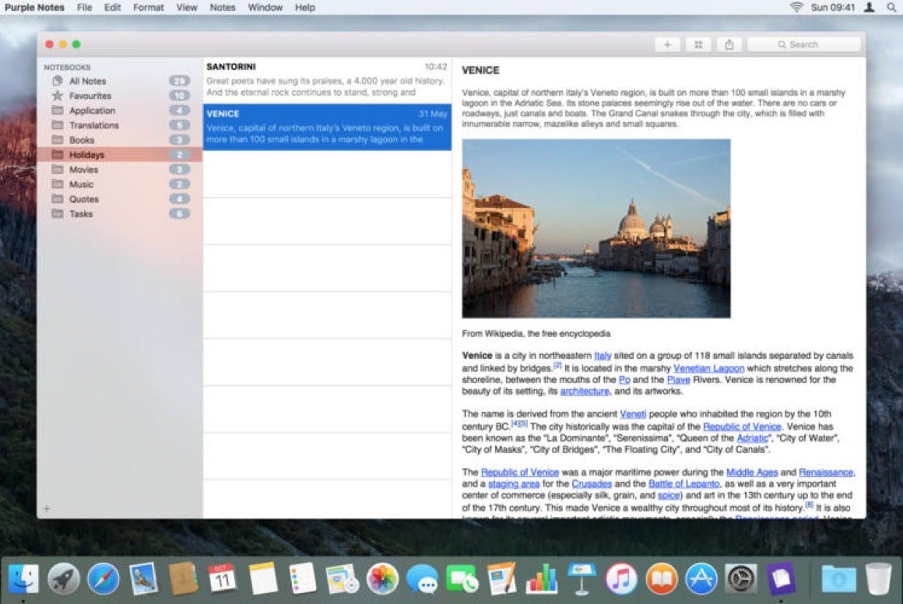
Task: Click the Venice Grand Canal photo
Action: 596,229
